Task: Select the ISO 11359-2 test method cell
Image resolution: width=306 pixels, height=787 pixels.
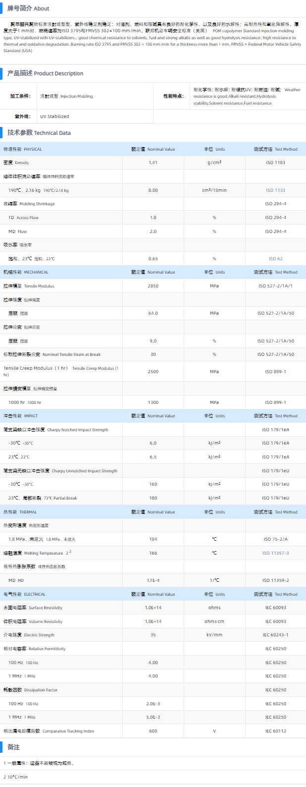Action: click(275, 580)
